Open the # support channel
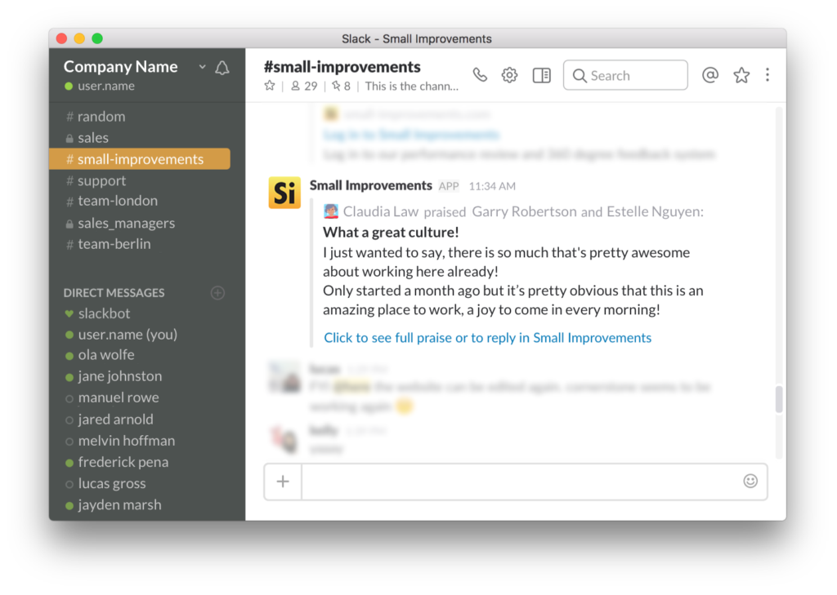The image size is (837, 595). pyautogui.click(x=96, y=180)
